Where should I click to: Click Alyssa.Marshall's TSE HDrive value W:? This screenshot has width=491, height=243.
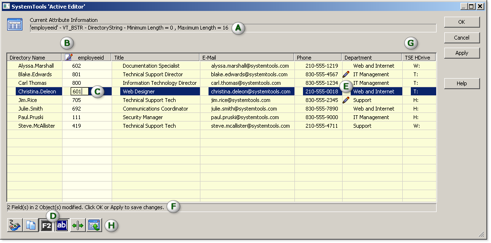click(417, 66)
